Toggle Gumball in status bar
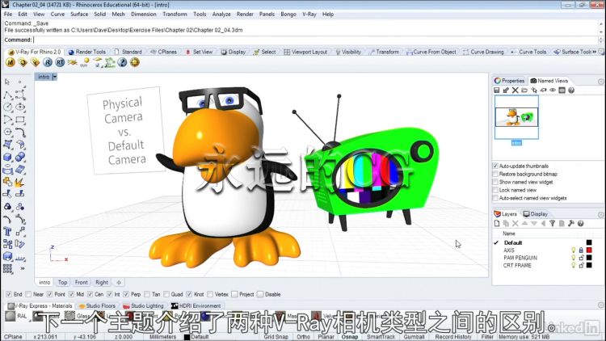This screenshot has height=341, width=606. [x=414, y=337]
